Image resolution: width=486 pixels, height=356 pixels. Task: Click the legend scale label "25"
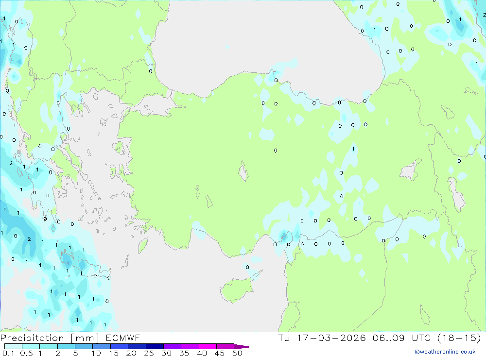point(149,353)
